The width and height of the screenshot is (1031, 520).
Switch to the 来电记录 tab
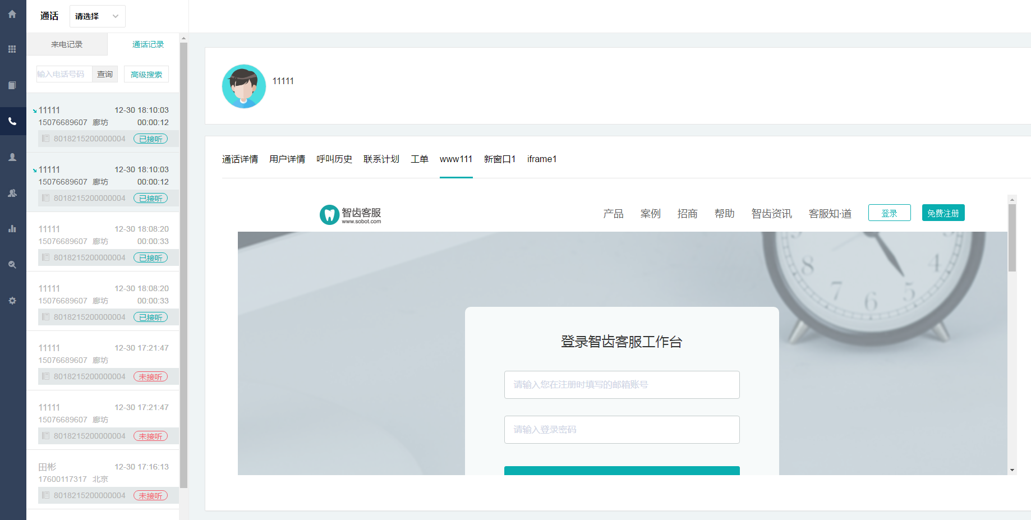67,44
